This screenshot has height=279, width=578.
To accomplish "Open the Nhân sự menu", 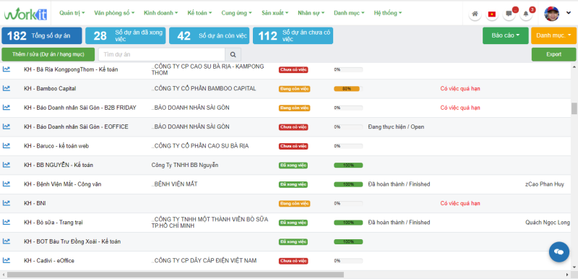I will pyautogui.click(x=311, y=13).
